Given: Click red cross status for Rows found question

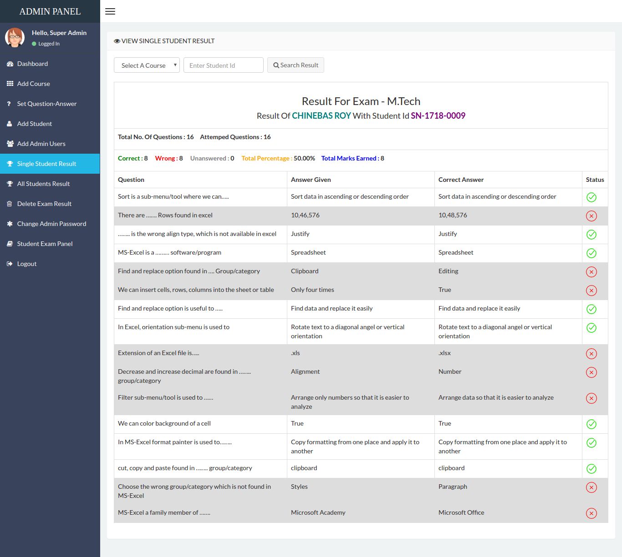Looking at the screenshot, I should pyautogui.click(x=591, y=216).
